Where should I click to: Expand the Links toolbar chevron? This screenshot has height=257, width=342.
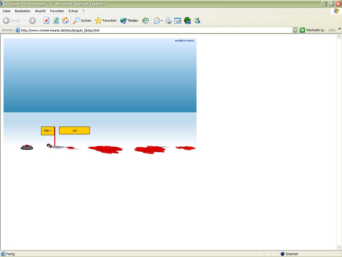tap(339, 29)
